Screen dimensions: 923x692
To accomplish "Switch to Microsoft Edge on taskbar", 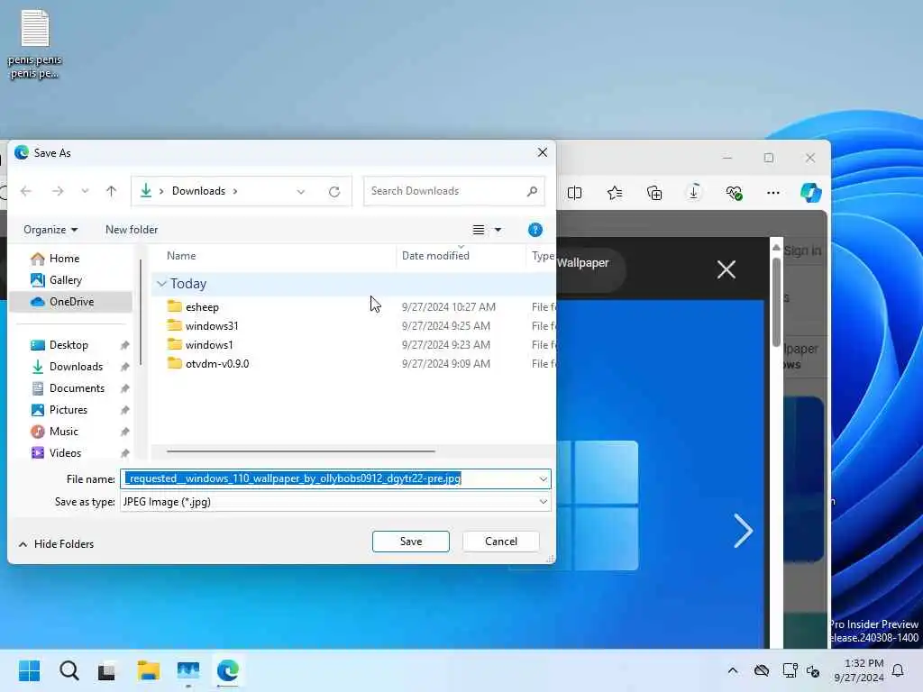I will click(x=228, y=670).
